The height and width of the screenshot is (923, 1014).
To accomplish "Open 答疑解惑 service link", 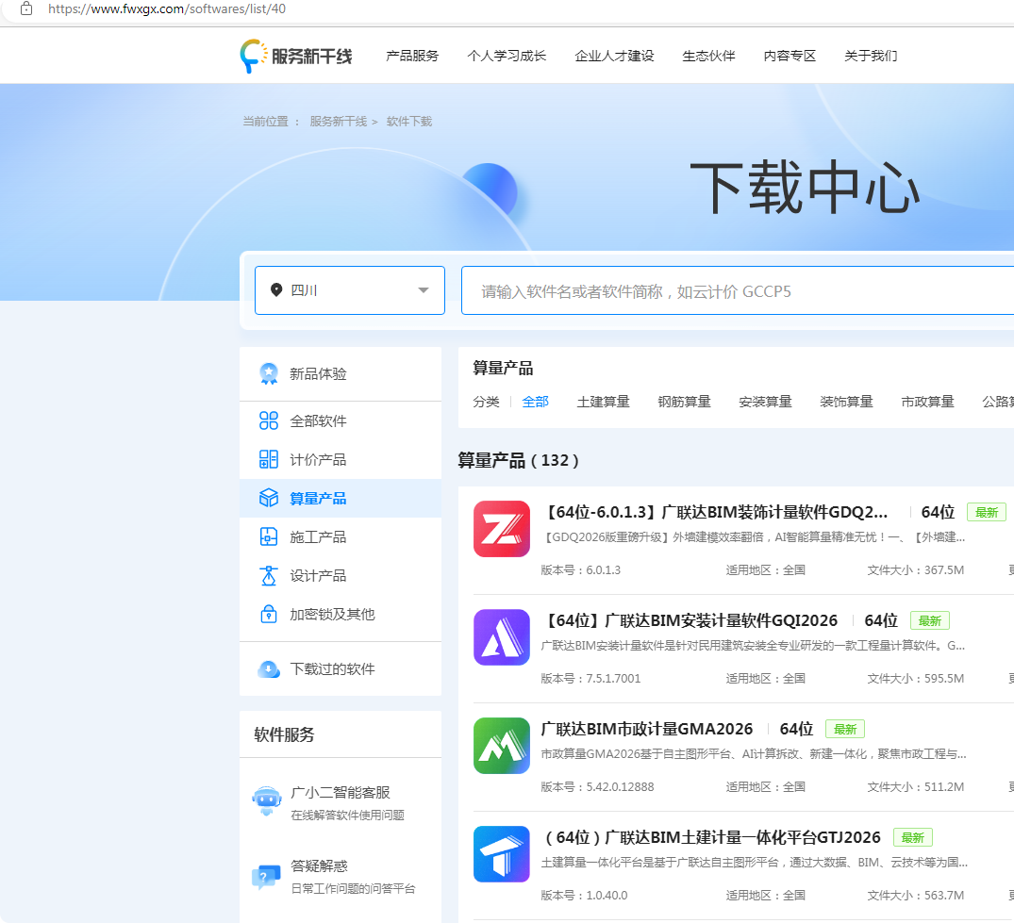I will (319, 866).
